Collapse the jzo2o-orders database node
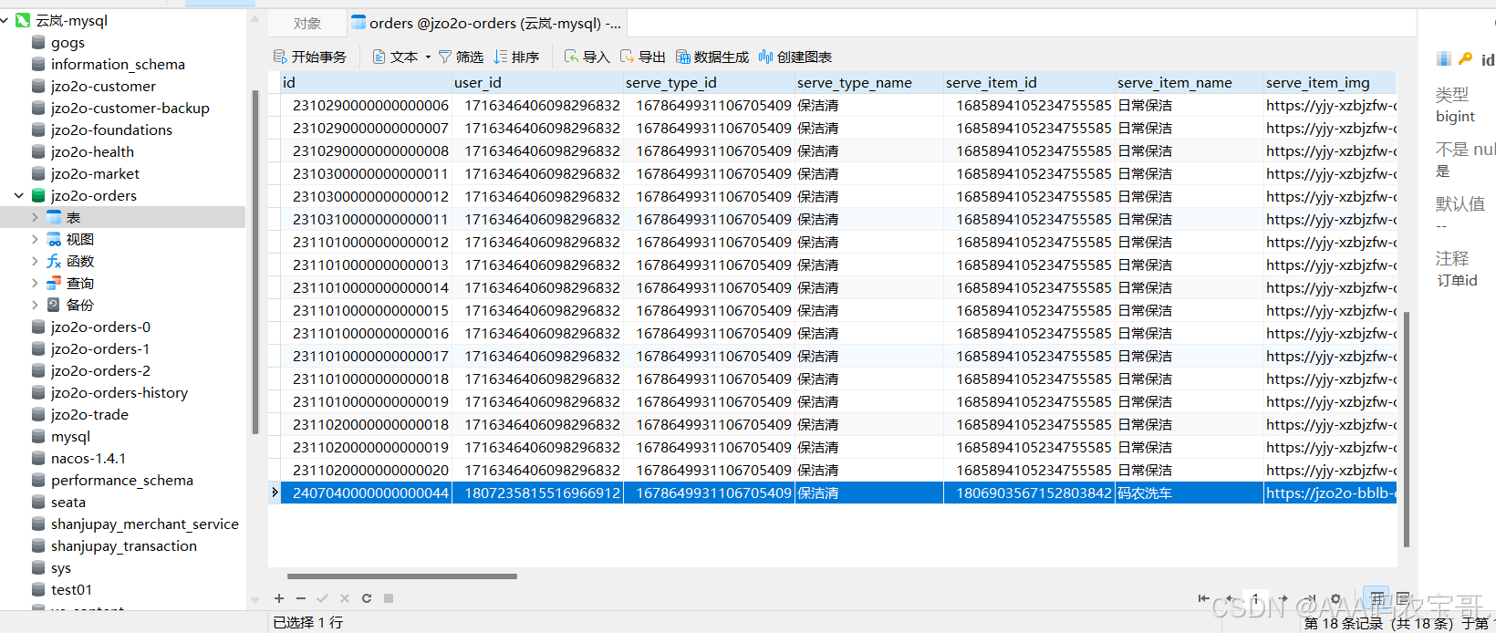This screenshot has width=1496, height=633. click(x=18, y=195)
